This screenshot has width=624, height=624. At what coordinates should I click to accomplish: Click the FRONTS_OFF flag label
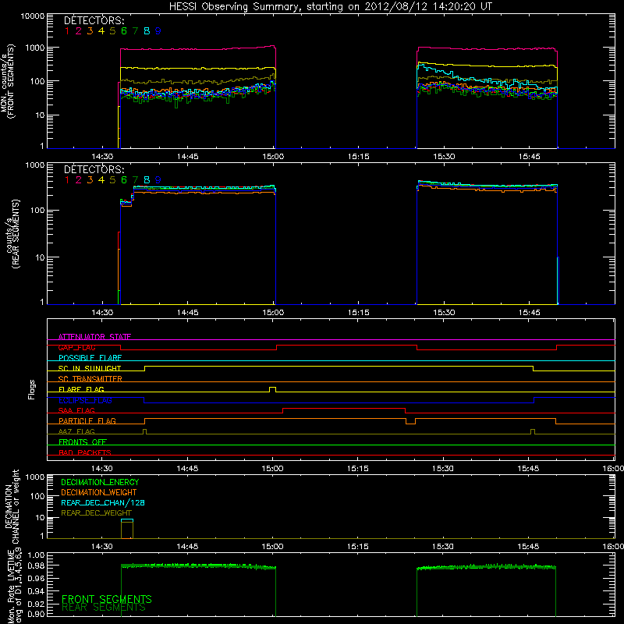(83, 442)
